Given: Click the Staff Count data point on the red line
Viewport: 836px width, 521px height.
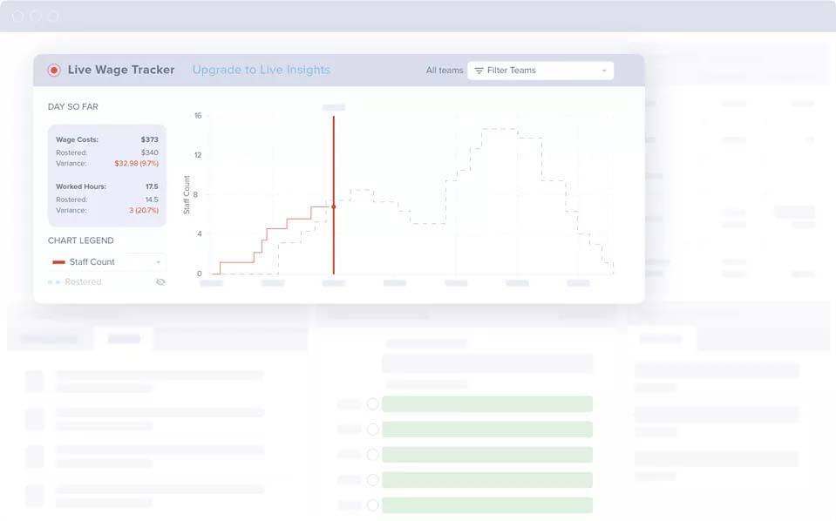Looking at the screenshot, I should tap(333, 206).
